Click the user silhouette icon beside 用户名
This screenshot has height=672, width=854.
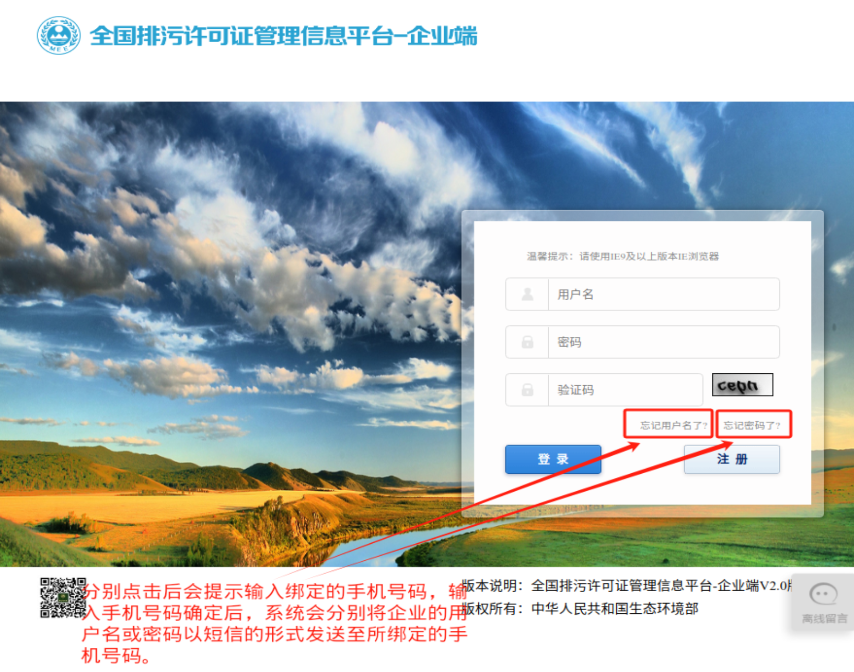pyautogui.click(x=527, y=294)
